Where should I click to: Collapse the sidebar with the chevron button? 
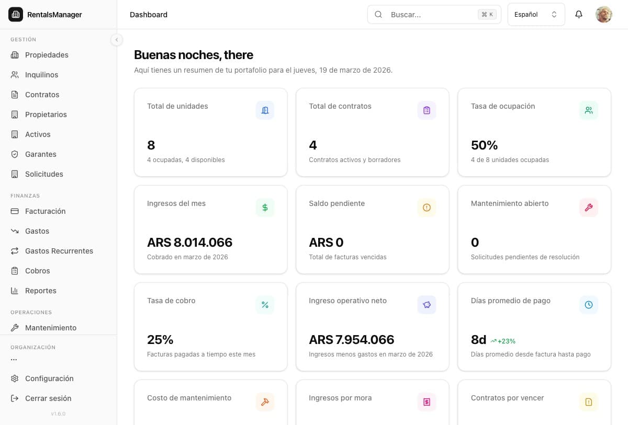(x=117, y=39)
